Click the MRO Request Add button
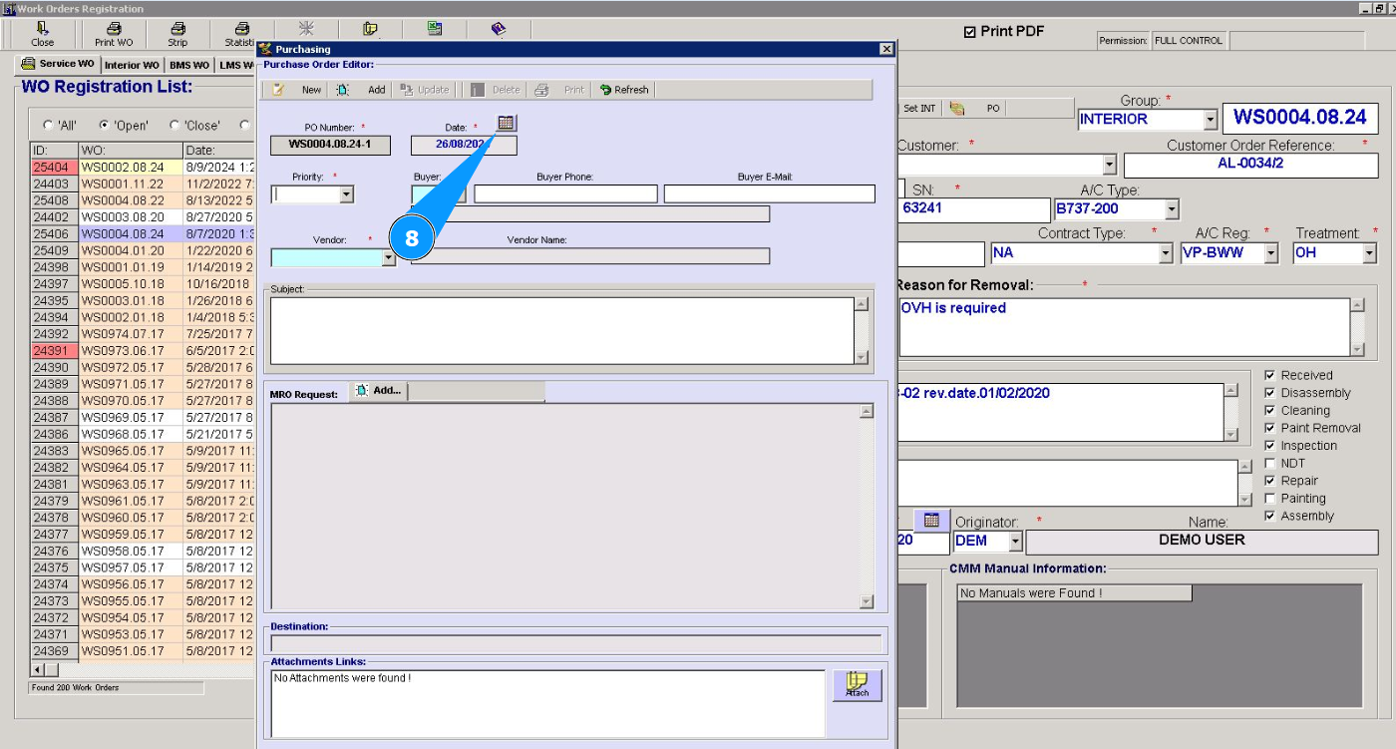 pyautogui.click(x=378, y=391)
